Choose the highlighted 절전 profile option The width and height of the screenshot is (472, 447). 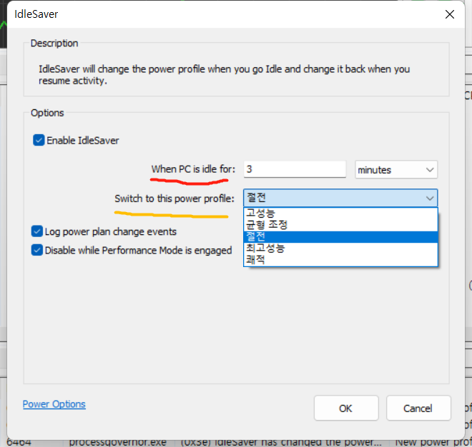[x=340, y=237]
